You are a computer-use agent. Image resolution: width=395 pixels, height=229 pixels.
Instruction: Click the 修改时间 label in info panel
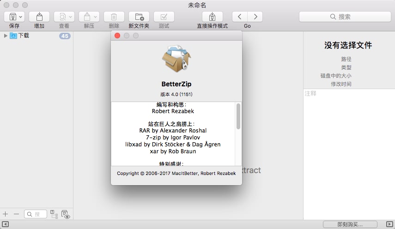[x=341, y=84]
